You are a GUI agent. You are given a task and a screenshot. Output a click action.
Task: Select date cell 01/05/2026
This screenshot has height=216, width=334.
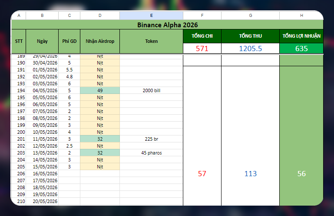[x=42, y=70]
